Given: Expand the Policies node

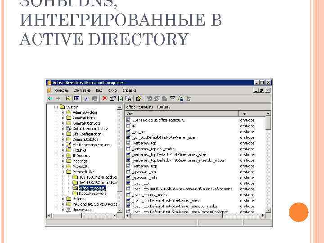Looking at the screenshot, I should click(62, 199).
